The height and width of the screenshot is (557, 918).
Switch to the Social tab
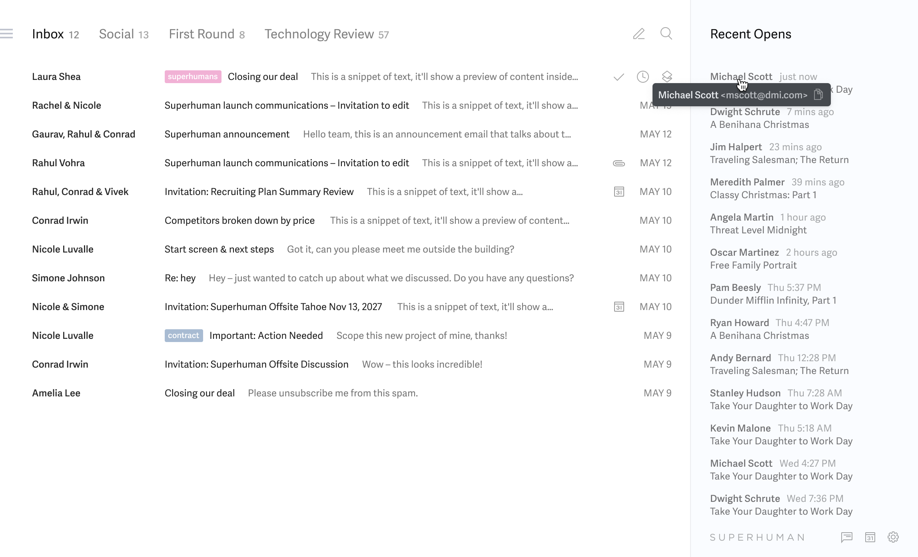124,34
